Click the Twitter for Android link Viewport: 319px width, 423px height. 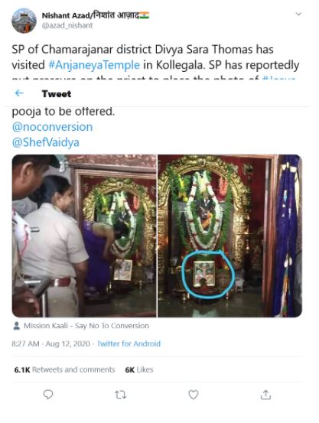pyautogui.click(x=129, y=343)
